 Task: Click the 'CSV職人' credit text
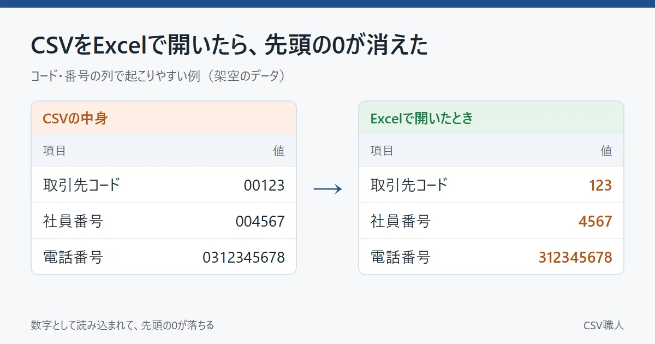point(604,325)
